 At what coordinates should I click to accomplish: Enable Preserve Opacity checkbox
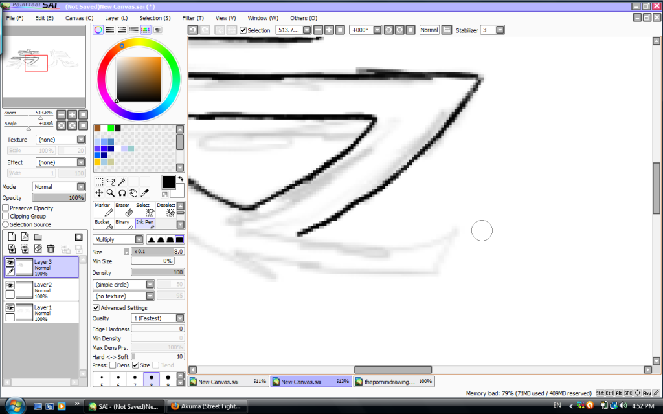(6, 208)
